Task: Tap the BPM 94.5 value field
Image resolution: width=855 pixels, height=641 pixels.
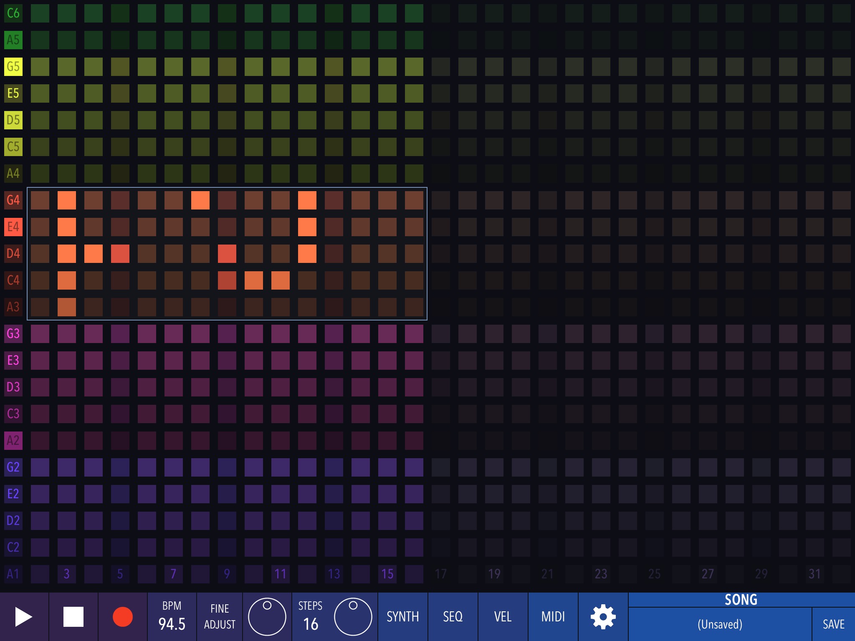Action: point(172,617)
